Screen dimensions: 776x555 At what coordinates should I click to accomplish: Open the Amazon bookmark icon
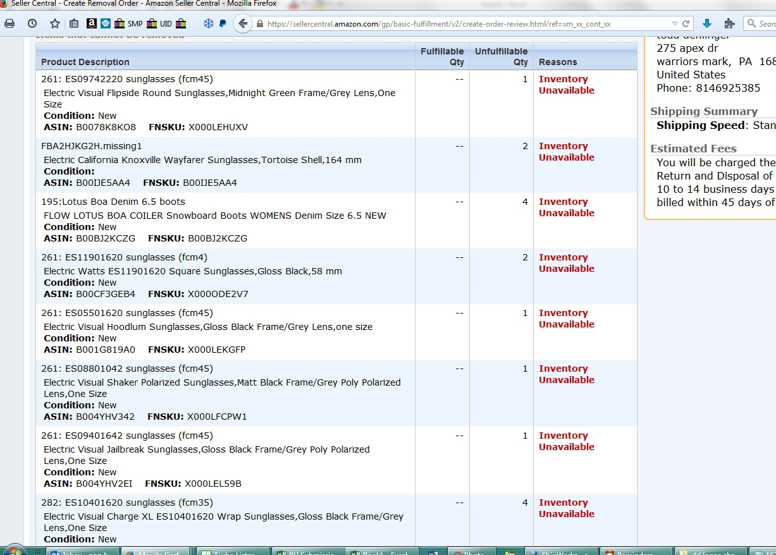point(92,24)
